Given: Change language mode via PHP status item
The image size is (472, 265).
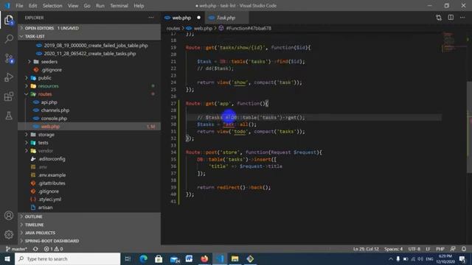Looking at the screenshot, I should (440, 249).
